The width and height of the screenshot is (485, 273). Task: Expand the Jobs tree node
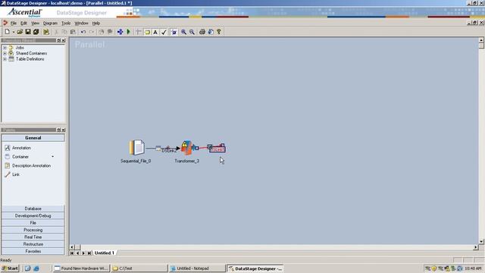[x=5, y=48]
